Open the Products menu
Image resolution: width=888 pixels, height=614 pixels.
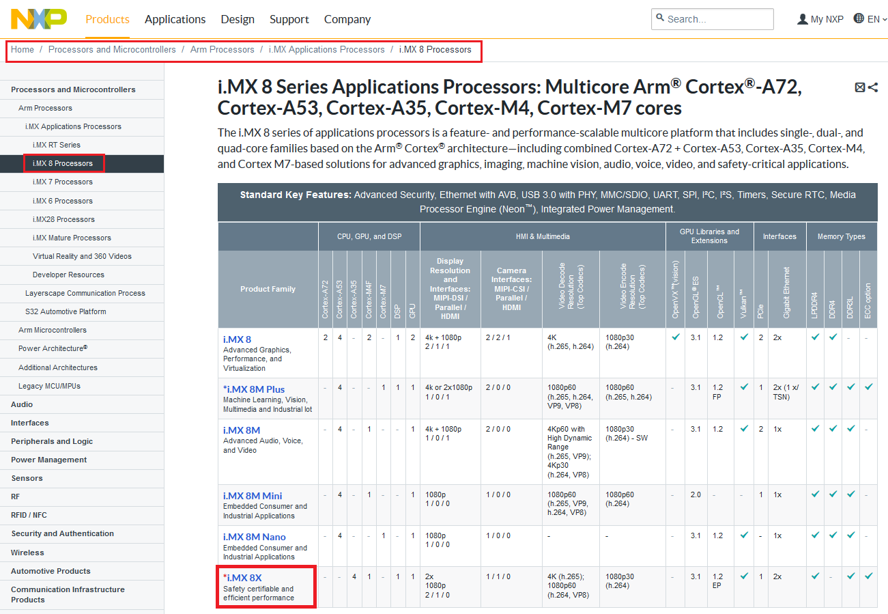click(x=107, y=19)
